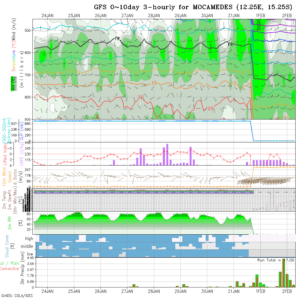Image resolution: width=298 pixels, height=298 pixels.
Task: Click the 29JAN label on the bottom axis
Action: point(180,291)
